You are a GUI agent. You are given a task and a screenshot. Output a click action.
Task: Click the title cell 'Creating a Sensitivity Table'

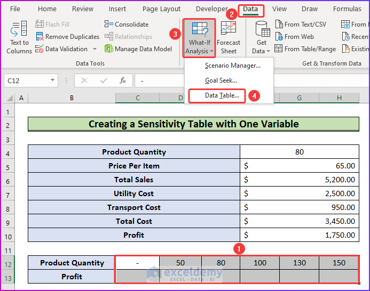pos(193,124)
